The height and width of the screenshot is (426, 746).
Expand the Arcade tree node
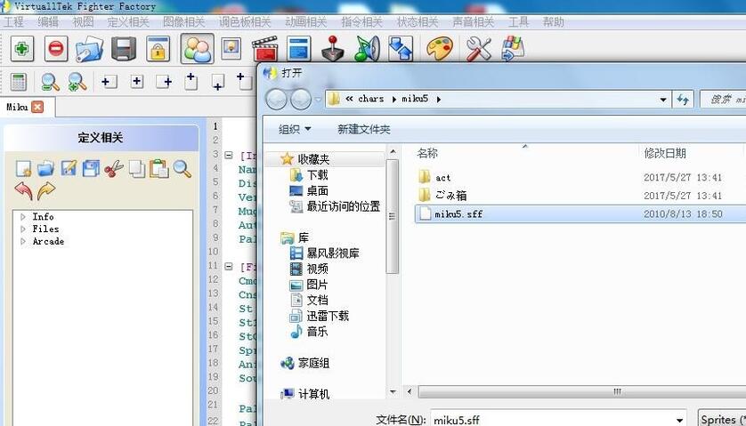[x=23, y=242]
